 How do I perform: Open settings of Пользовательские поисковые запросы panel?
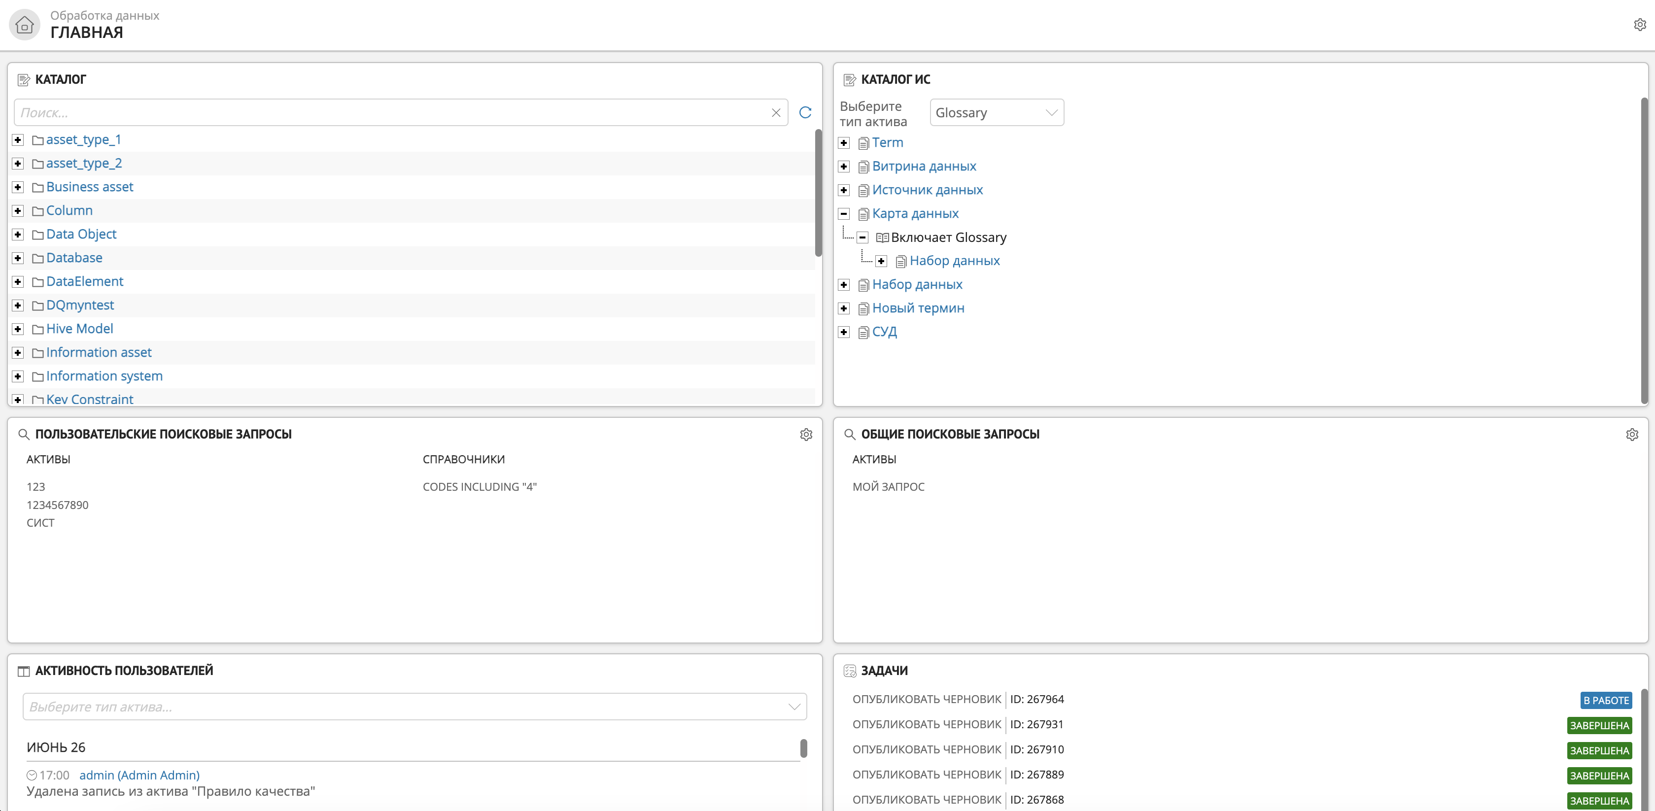806,435
